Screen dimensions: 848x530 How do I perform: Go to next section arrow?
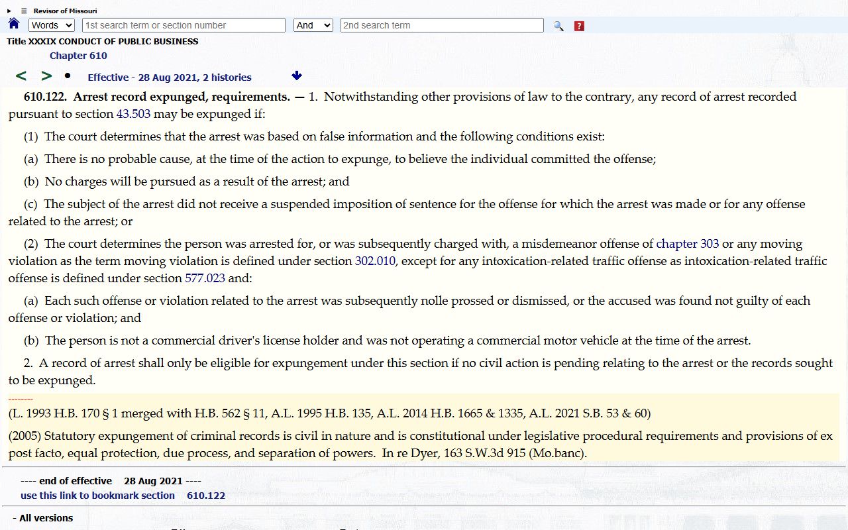(46, 76)
